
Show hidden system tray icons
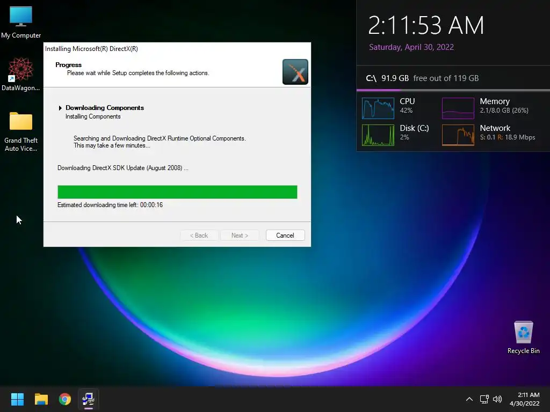(469, 399)
